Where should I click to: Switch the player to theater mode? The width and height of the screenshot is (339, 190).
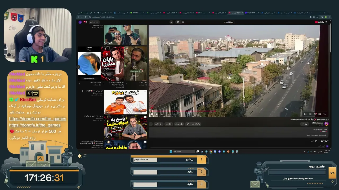tap(320, 114)
